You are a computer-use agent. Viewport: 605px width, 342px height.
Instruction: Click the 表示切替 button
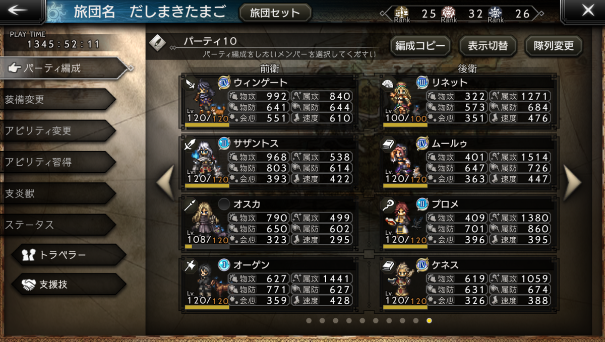[488, 46]
